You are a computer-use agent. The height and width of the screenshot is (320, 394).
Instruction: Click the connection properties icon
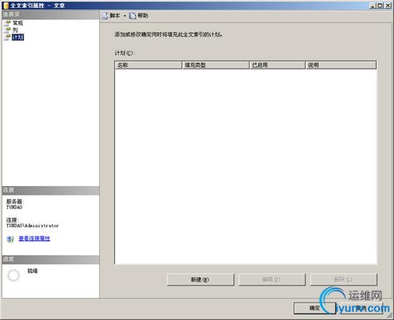10,239
